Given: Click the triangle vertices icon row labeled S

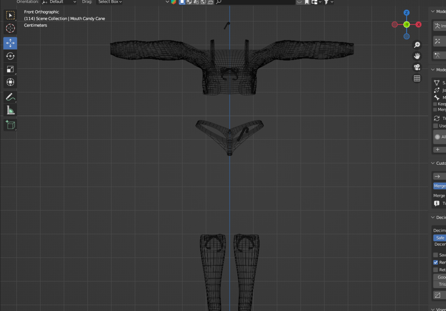Looking at the screenshot, I should [x=439, y=83].
